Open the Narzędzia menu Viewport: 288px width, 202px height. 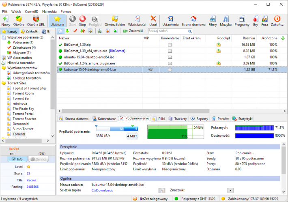click(x=49, y=11)
